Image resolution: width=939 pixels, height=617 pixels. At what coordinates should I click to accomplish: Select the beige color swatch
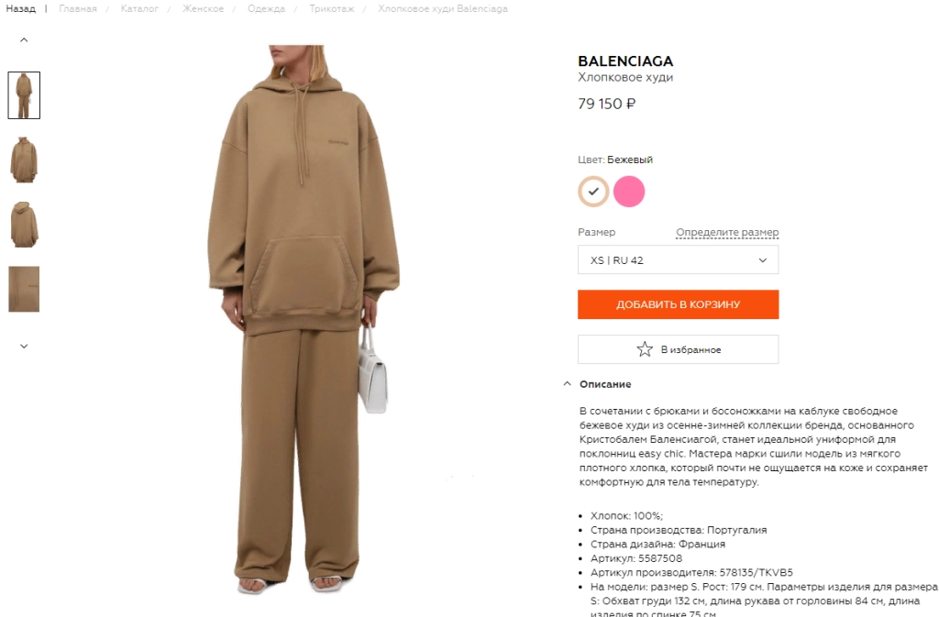coord(593,192)
